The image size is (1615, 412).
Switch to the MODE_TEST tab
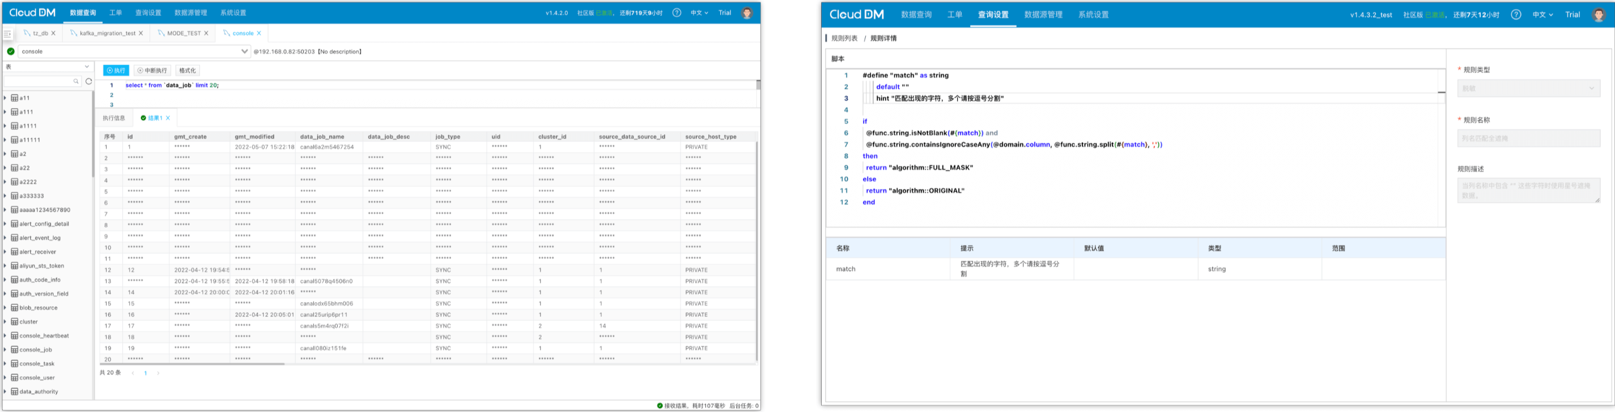tap(183, 33)
